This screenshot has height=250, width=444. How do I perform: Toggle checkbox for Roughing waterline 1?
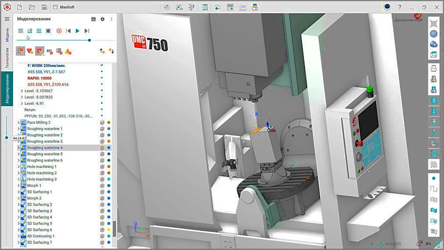[102, 129]
